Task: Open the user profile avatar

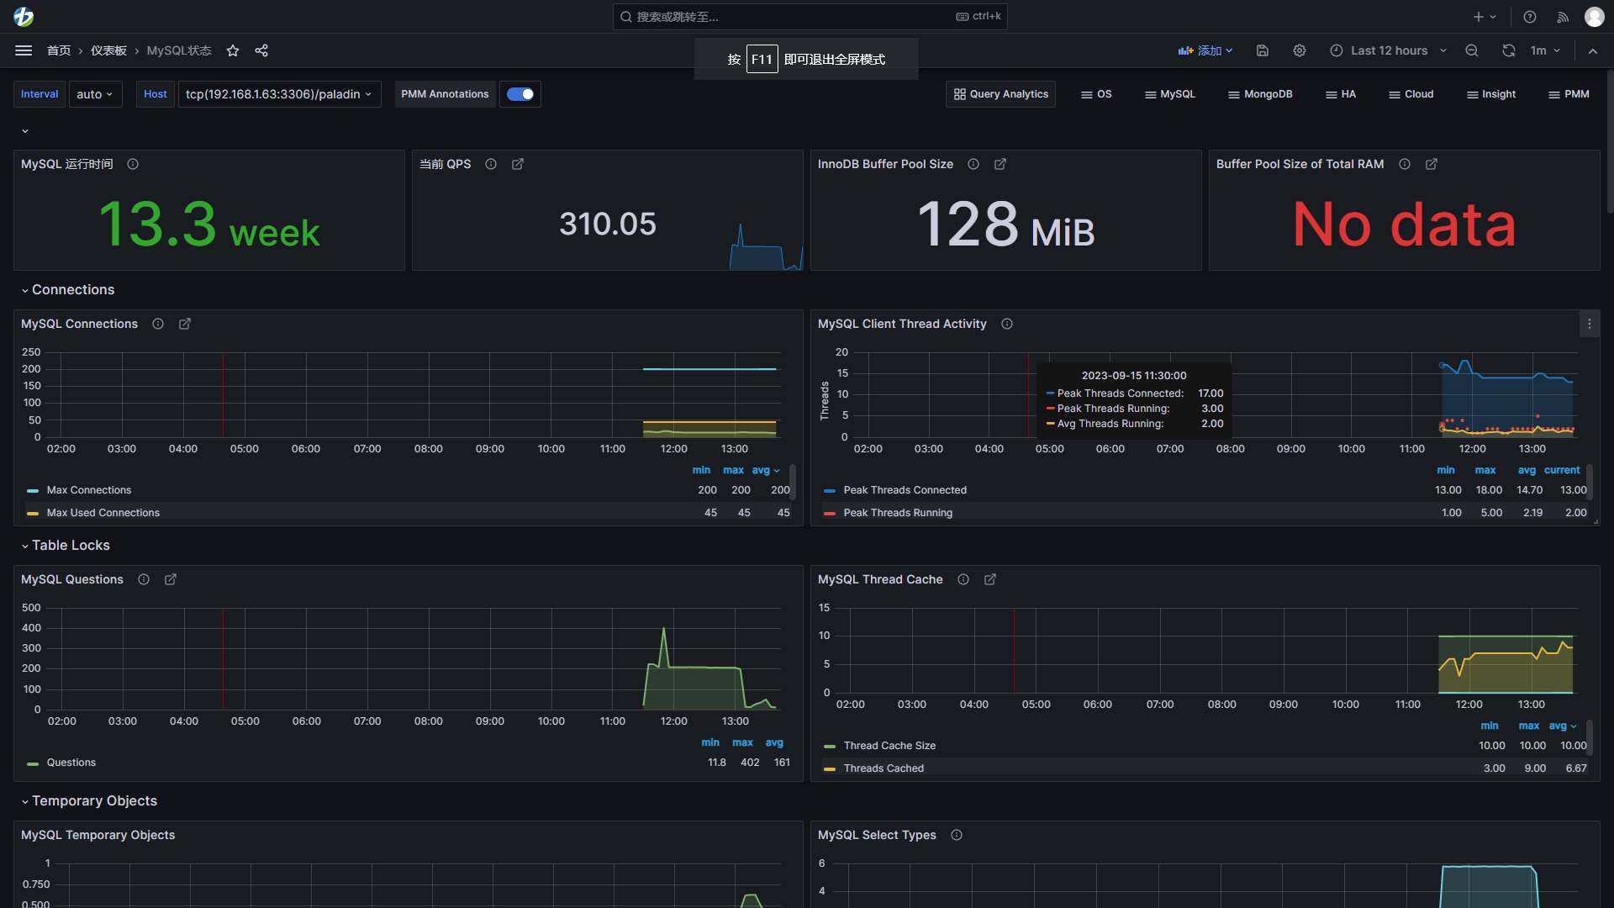Action: [1595, 17]
